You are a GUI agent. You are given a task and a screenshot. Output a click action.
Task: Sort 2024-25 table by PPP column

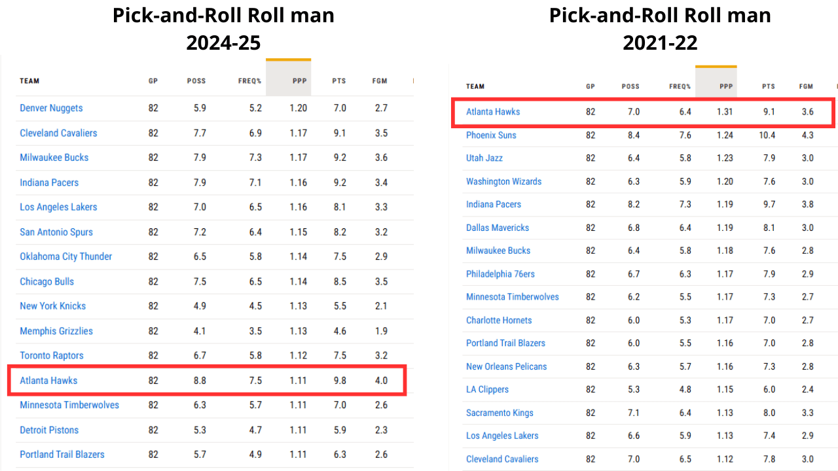(x=300, y=81)
